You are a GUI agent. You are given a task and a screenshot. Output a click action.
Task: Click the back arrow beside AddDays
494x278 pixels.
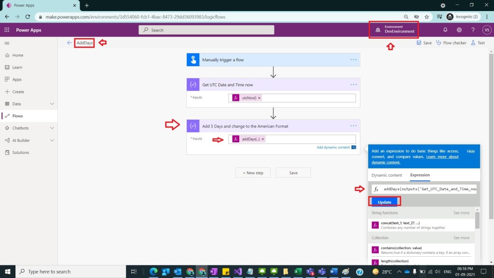point(69,43)
